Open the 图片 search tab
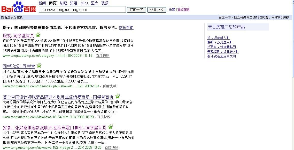The image size is (294, 150). pyautogui.click(x=94, y=3)
